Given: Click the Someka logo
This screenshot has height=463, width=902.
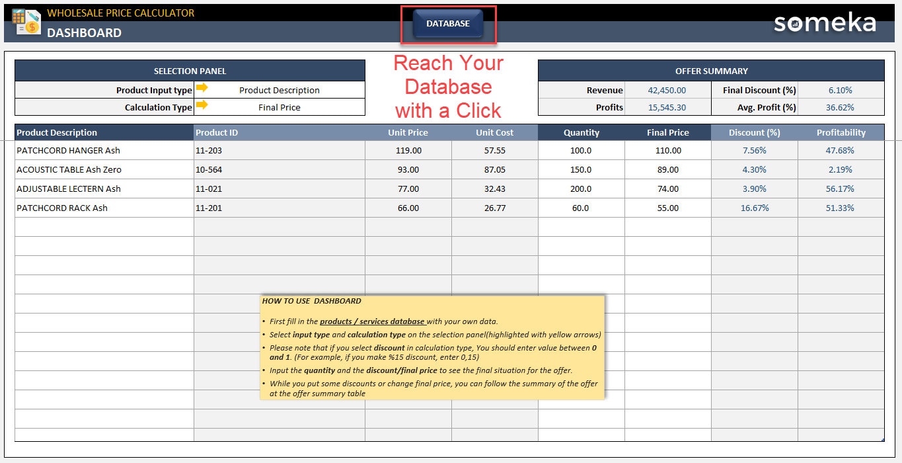Looking at the screenshot, I should coord(824,22).
